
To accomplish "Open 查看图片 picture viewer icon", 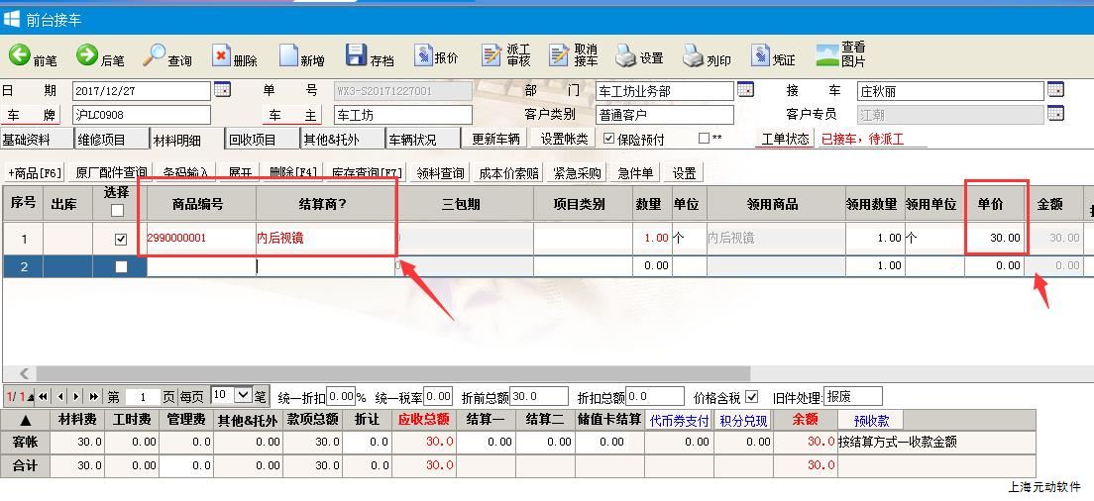I will [827, 55].
